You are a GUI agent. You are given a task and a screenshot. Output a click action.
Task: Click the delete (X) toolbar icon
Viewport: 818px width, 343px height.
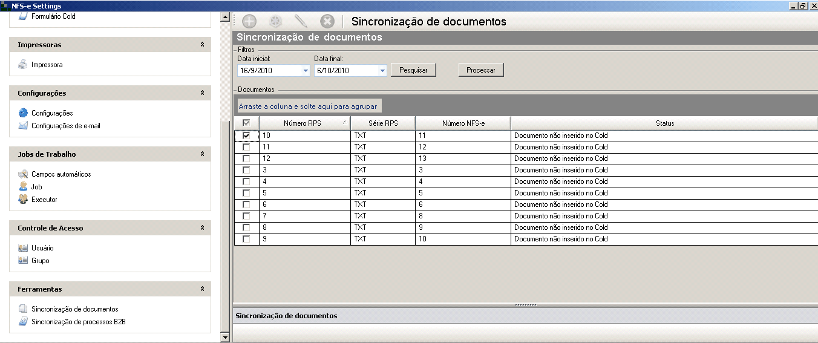click(327, 22)
